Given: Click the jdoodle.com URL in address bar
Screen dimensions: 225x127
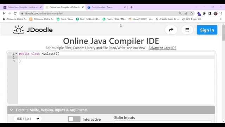Looking at the screenshot, I should pyautogui.click(x=44, y=13).
